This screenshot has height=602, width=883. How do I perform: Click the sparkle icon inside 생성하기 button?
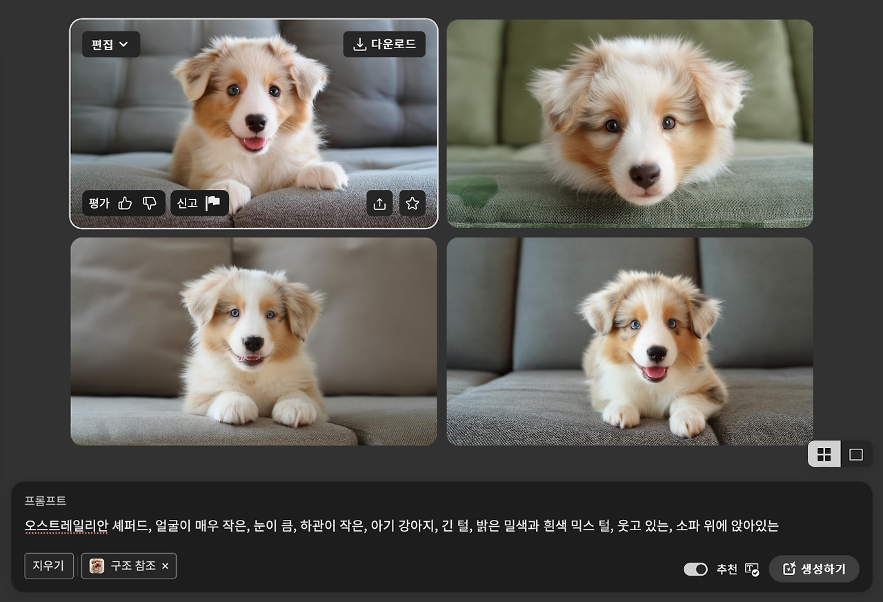coord(788,569)
